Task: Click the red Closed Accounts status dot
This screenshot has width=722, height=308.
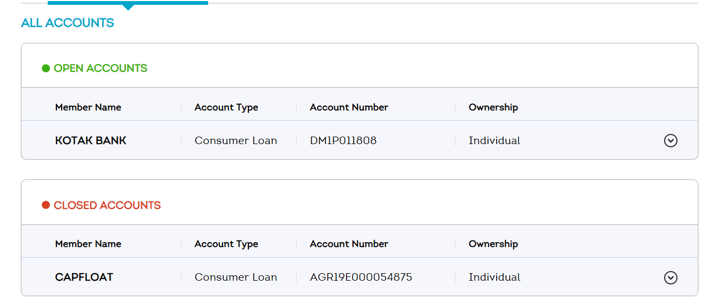Action: (46, 205)
